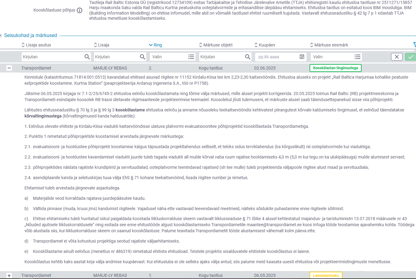Click the filter funnel icon
416x279 pixels.
414,45
